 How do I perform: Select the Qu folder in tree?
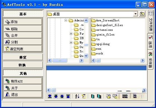(79, 56)
